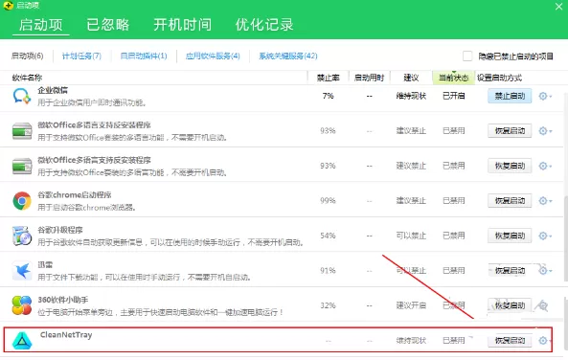Screen dimensions: 568x360
Task: Click 禁止启动 for 企业微信
Action: [510, 96]
